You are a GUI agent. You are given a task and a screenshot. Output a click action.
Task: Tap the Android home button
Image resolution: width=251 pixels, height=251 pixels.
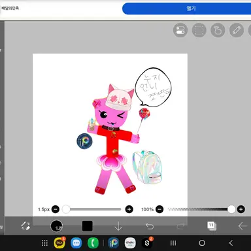[x=202, y=243]
